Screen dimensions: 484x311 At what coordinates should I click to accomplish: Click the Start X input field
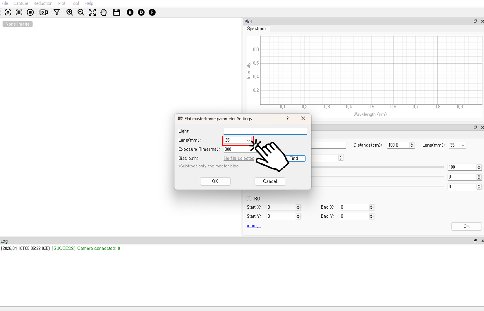281,207
